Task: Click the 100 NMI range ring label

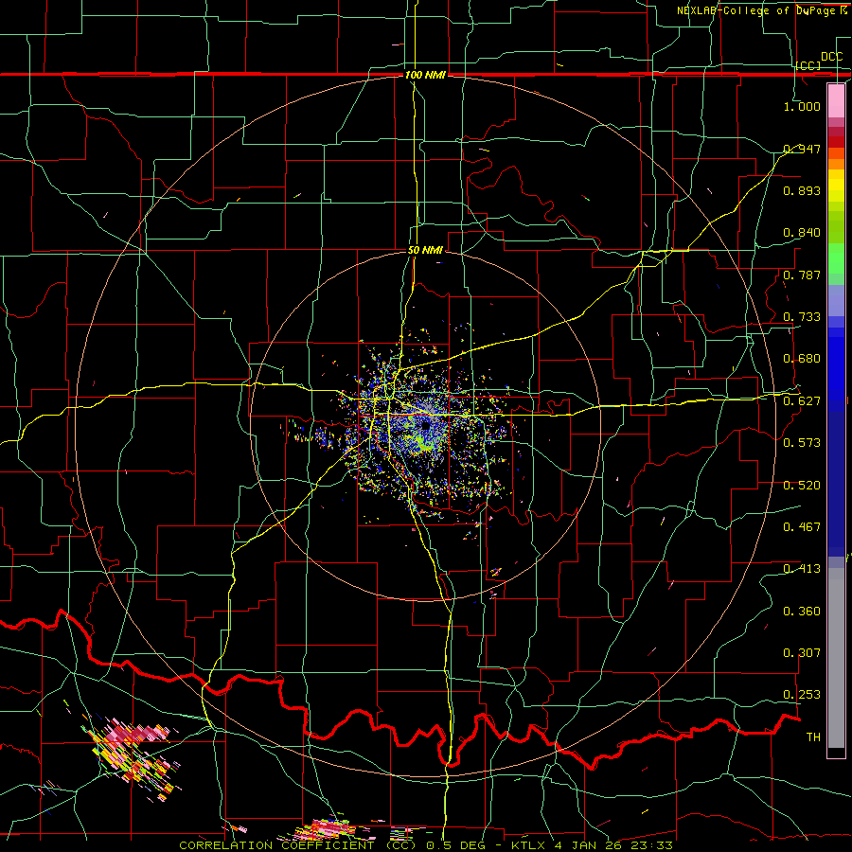Action: click(x=425, y=75)
